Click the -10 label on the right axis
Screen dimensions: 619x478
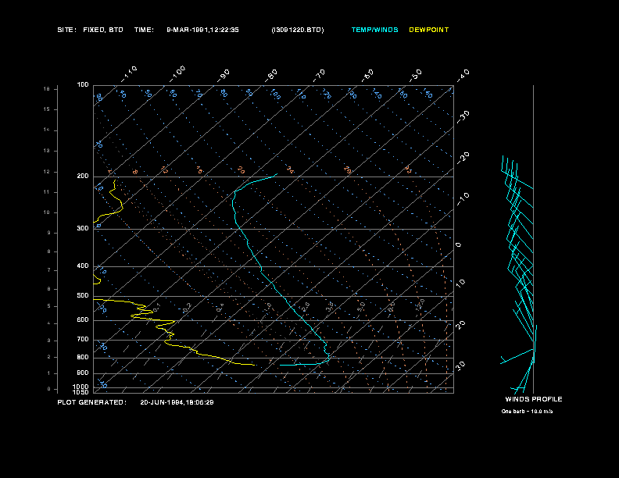[x=463, y=199]
